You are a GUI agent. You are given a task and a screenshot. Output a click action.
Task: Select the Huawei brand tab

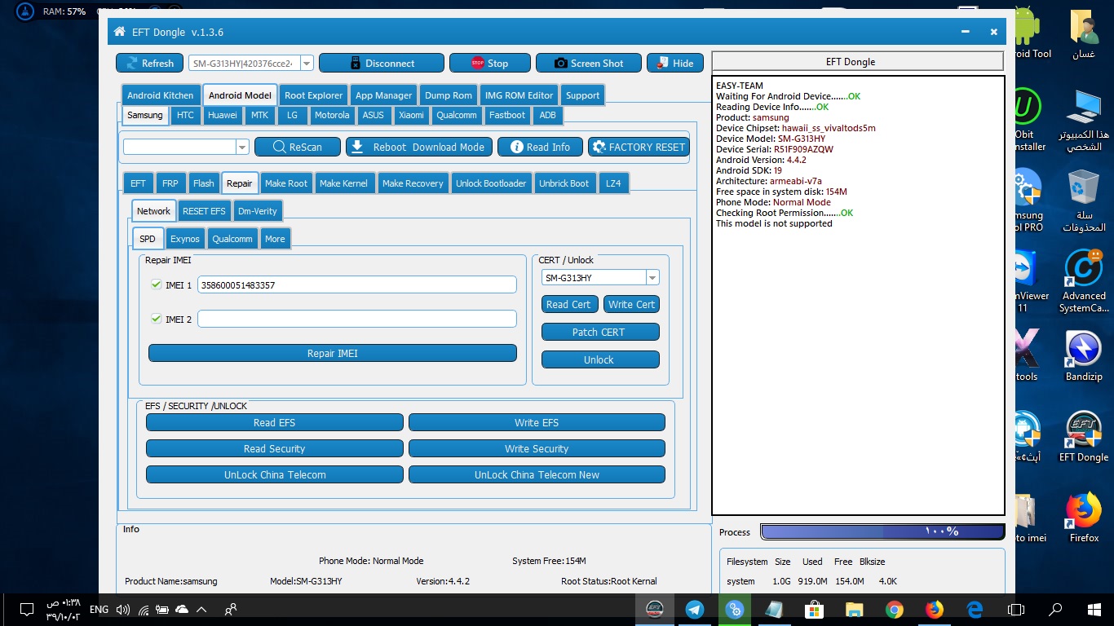(x=223, y=115)
